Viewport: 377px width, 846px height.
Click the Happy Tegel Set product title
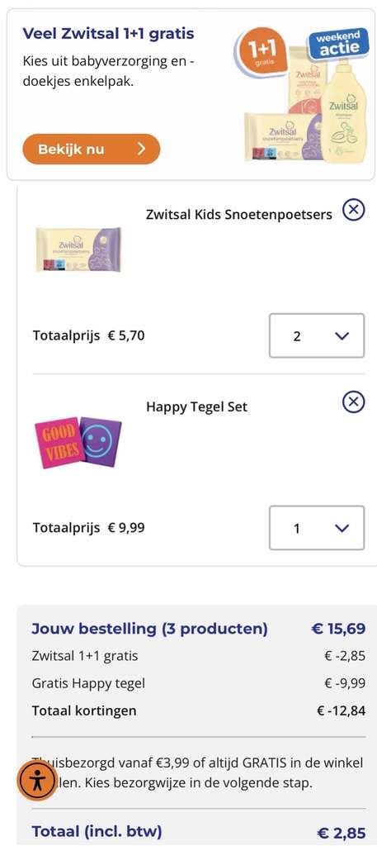coord(196,406)
